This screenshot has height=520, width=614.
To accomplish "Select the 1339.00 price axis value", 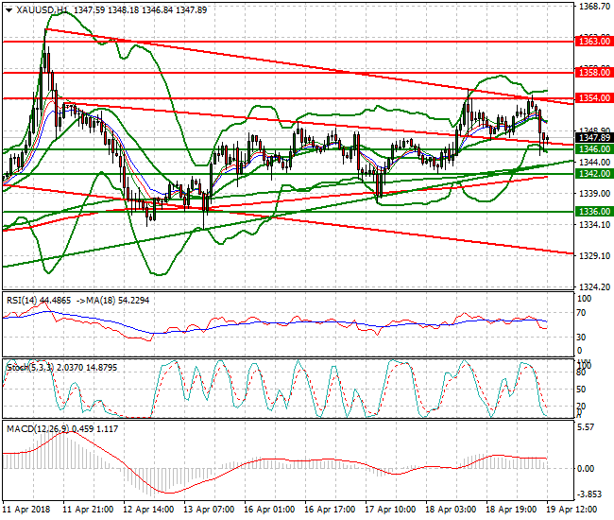I will 594,194.
